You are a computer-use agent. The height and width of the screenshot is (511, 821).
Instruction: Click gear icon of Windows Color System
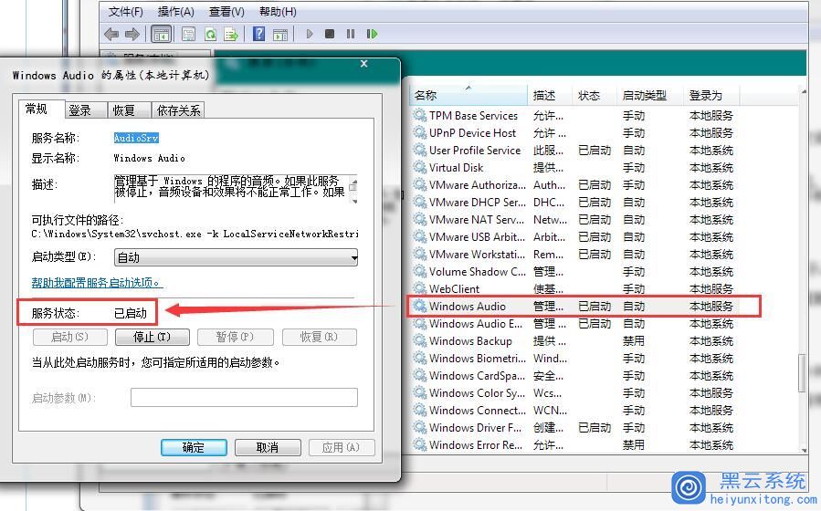point(419,392)
